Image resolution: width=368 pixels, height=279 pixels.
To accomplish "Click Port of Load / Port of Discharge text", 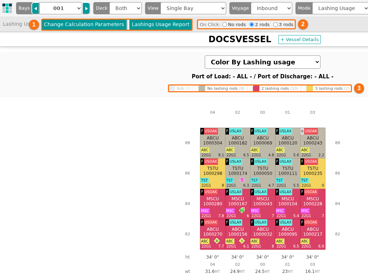I will (x=262, y=77).
